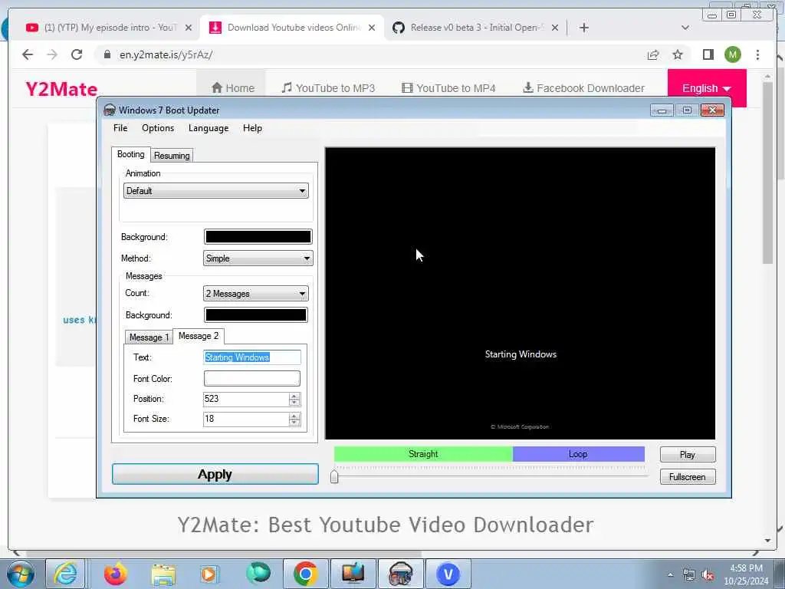
Task: Open the Options menu
Action: (158, 128)
